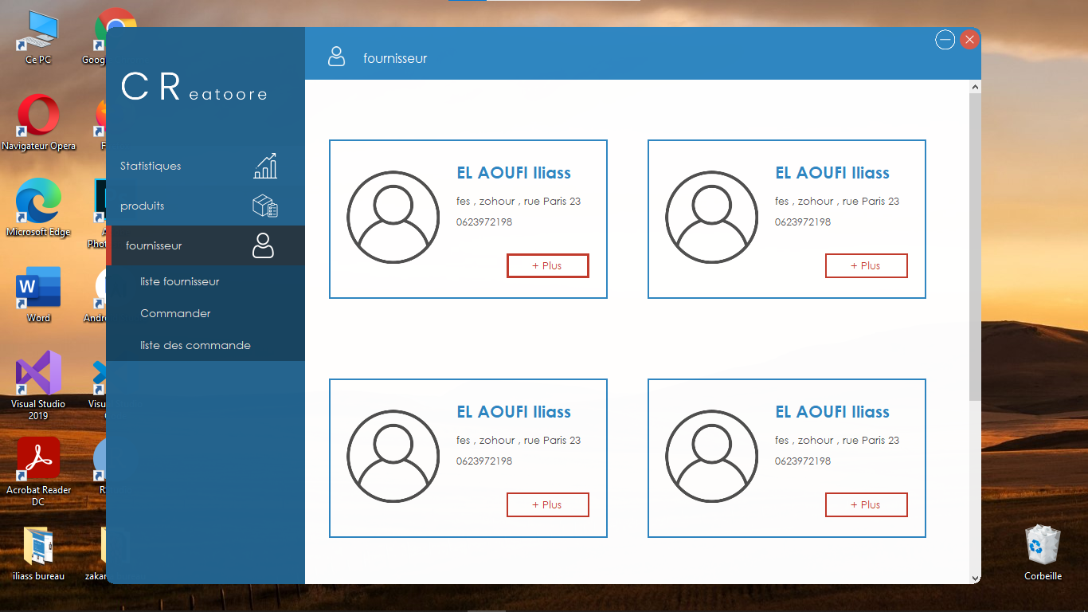Click the scrollbar down arrow
The height and width of the screenshot is (612, 1088).
point(975,579)
